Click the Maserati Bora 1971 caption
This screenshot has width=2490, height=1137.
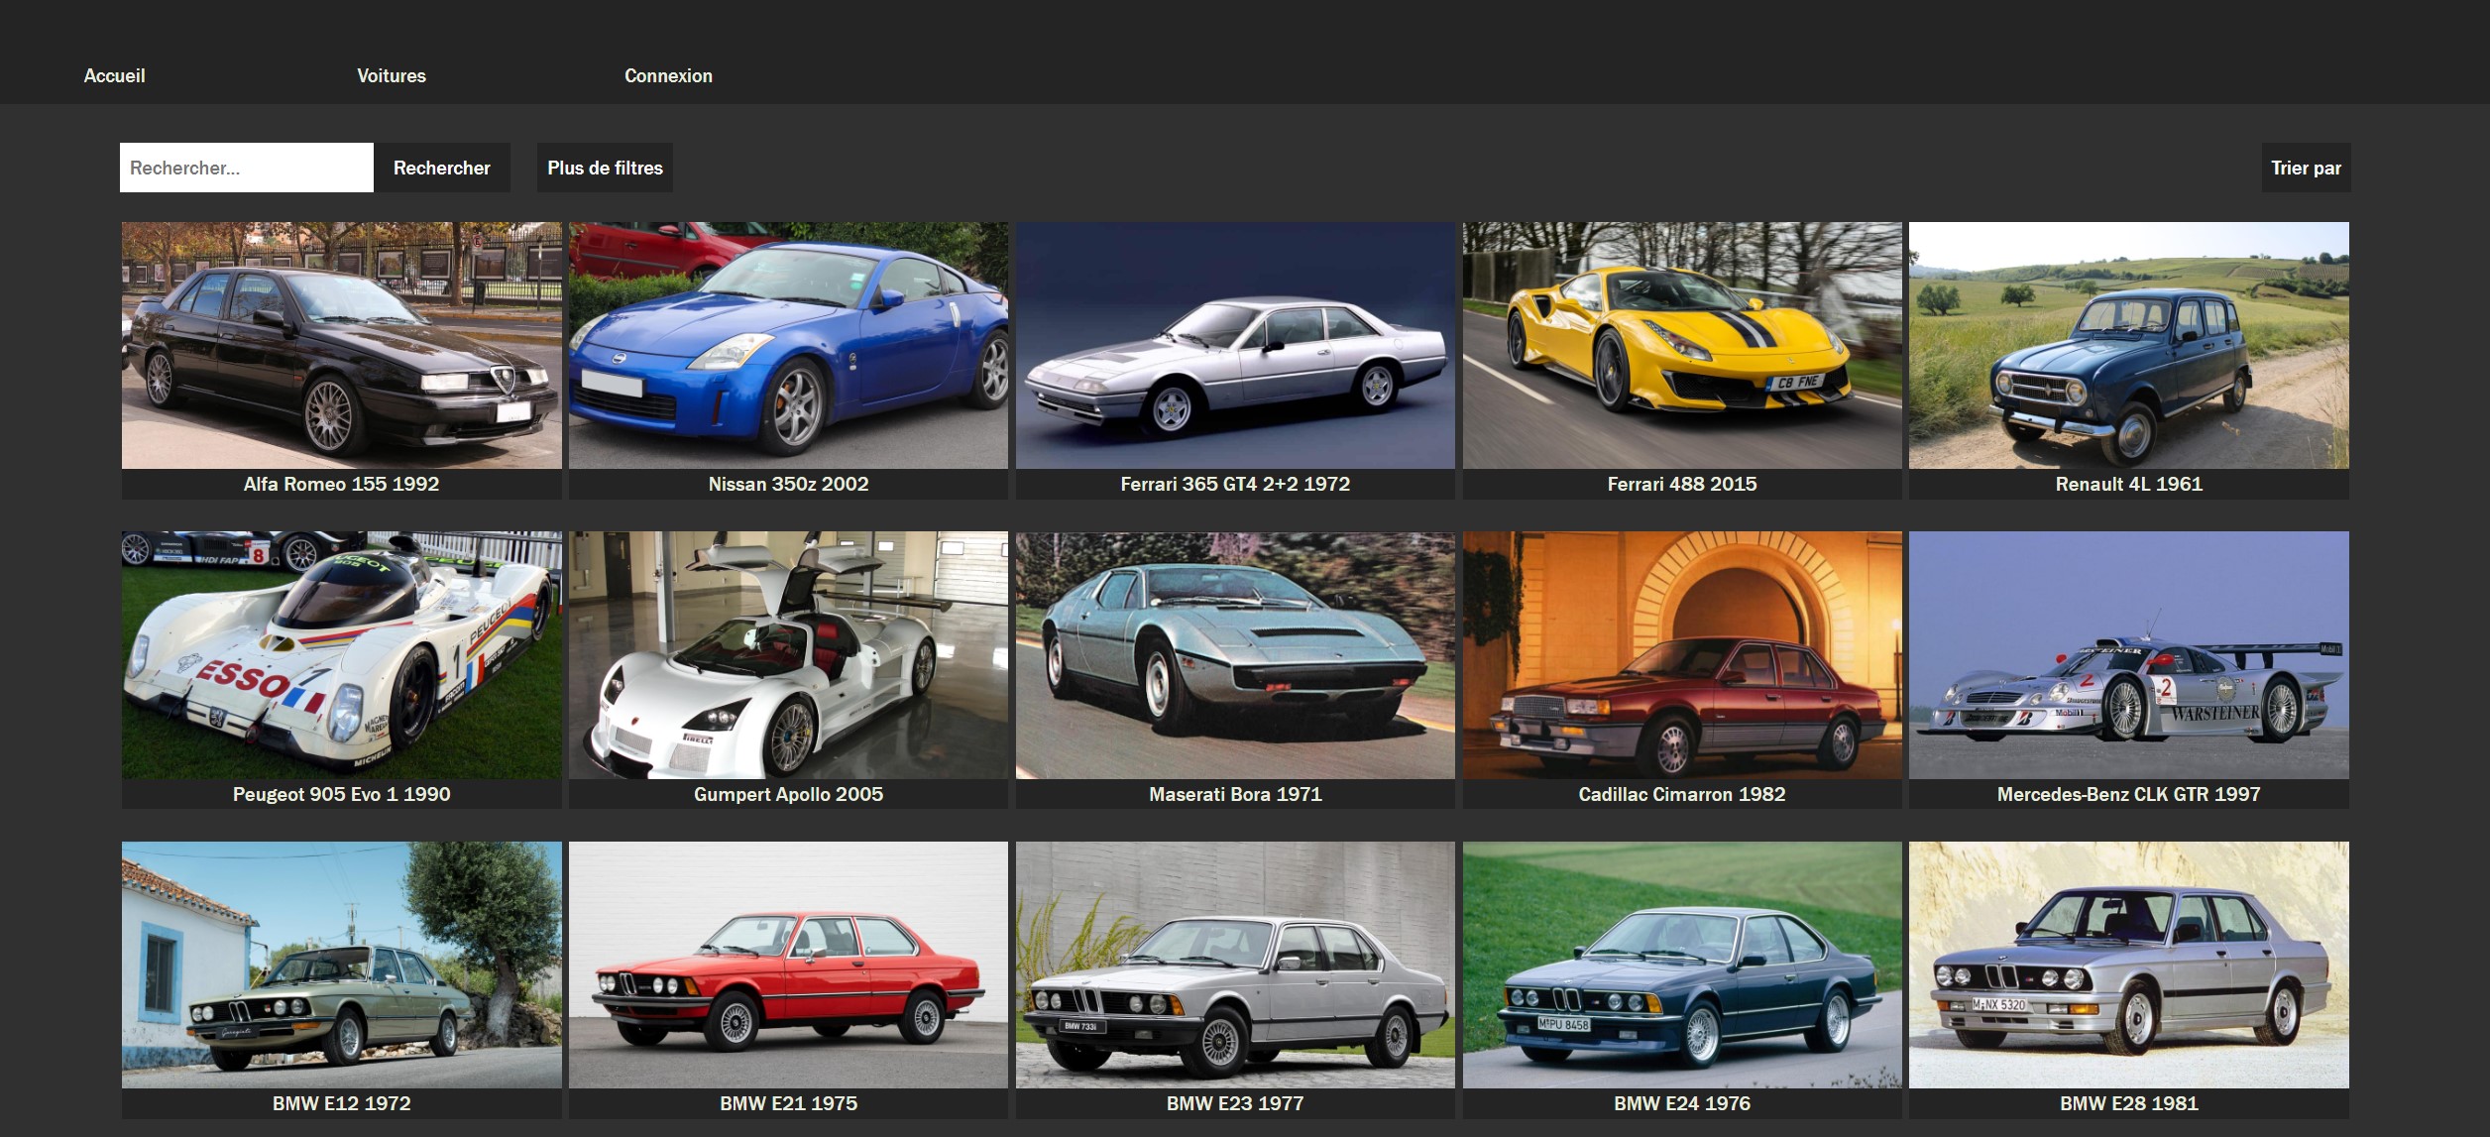point(1234,794)
